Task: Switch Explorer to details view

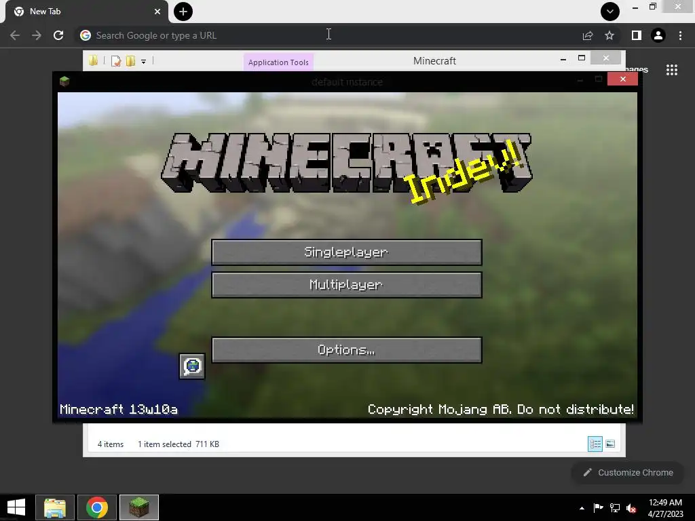Action: (595, 444)
